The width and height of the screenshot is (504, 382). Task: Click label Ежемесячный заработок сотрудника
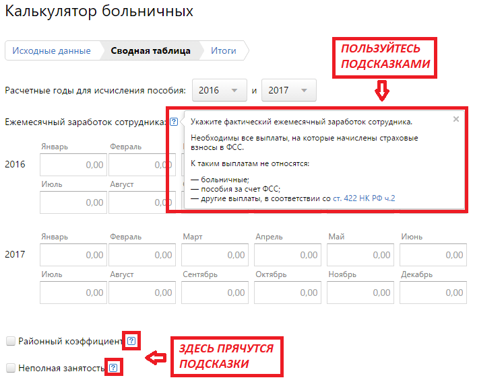click(86, 122)
